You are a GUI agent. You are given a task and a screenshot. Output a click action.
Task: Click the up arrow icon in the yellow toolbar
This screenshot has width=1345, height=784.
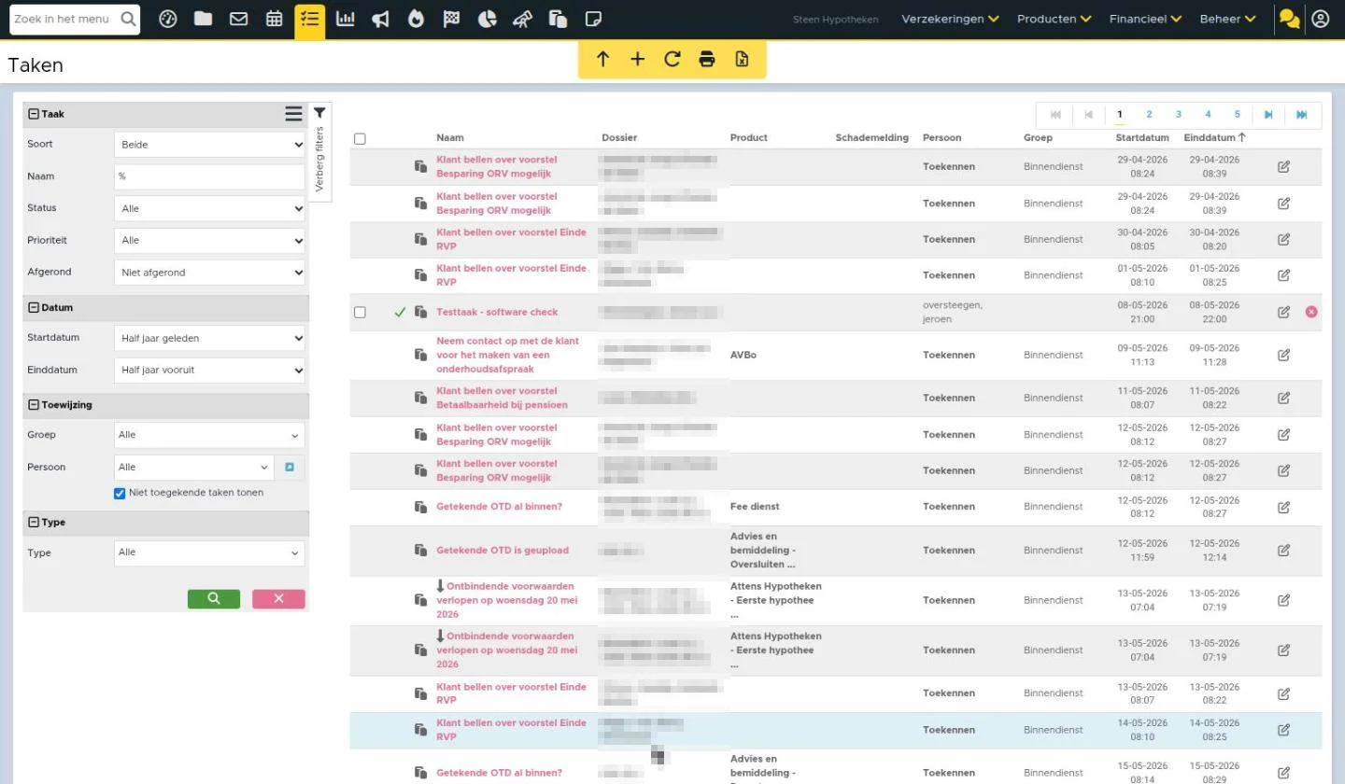tap(602, 60)
